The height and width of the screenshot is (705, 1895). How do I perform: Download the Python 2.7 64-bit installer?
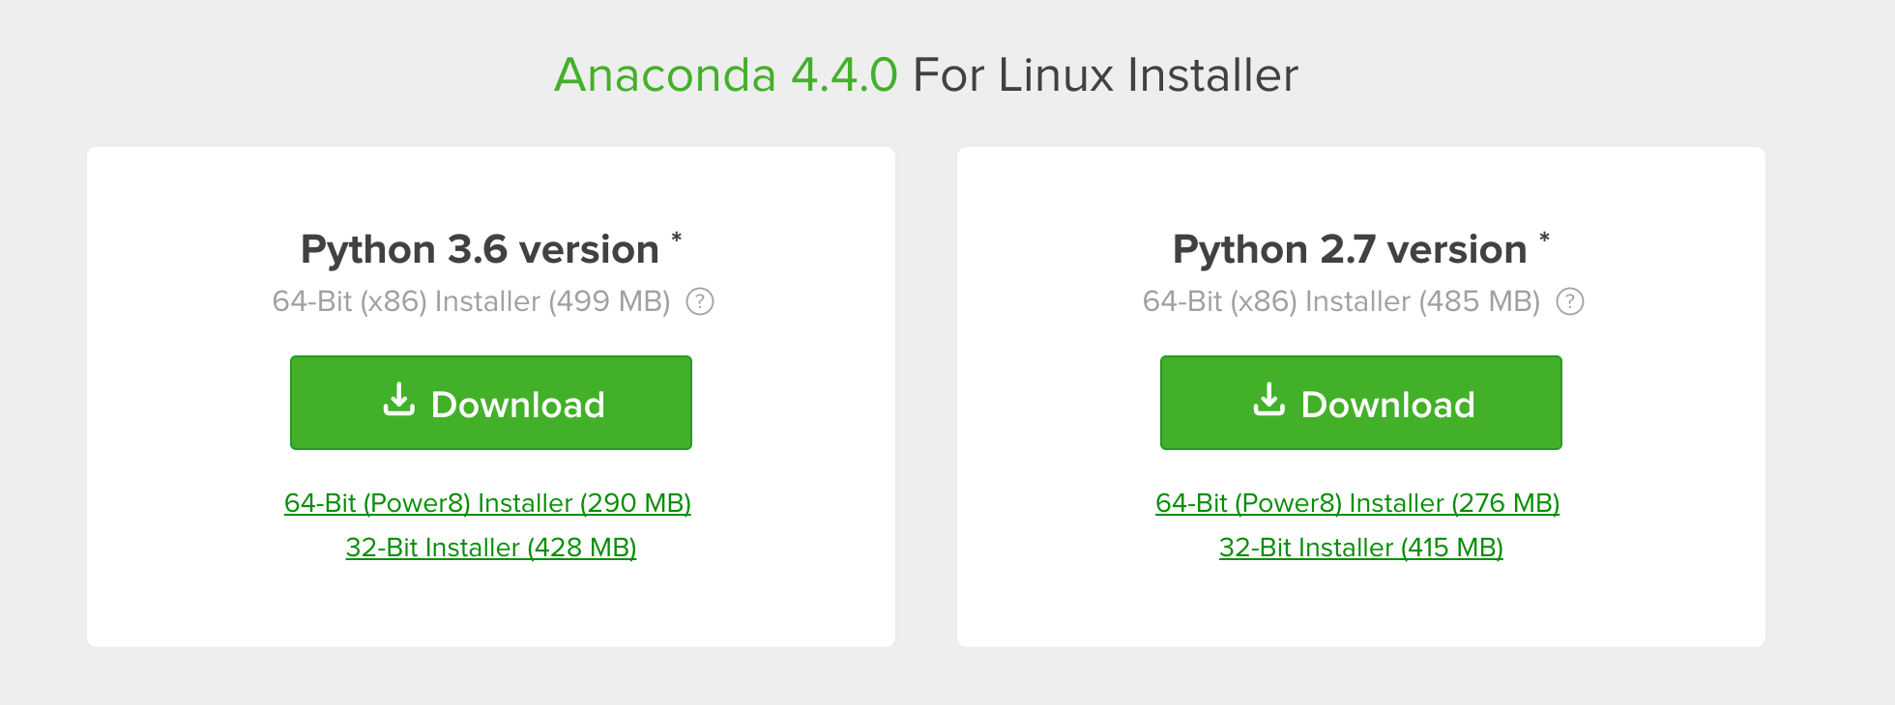click(1361, 403)
